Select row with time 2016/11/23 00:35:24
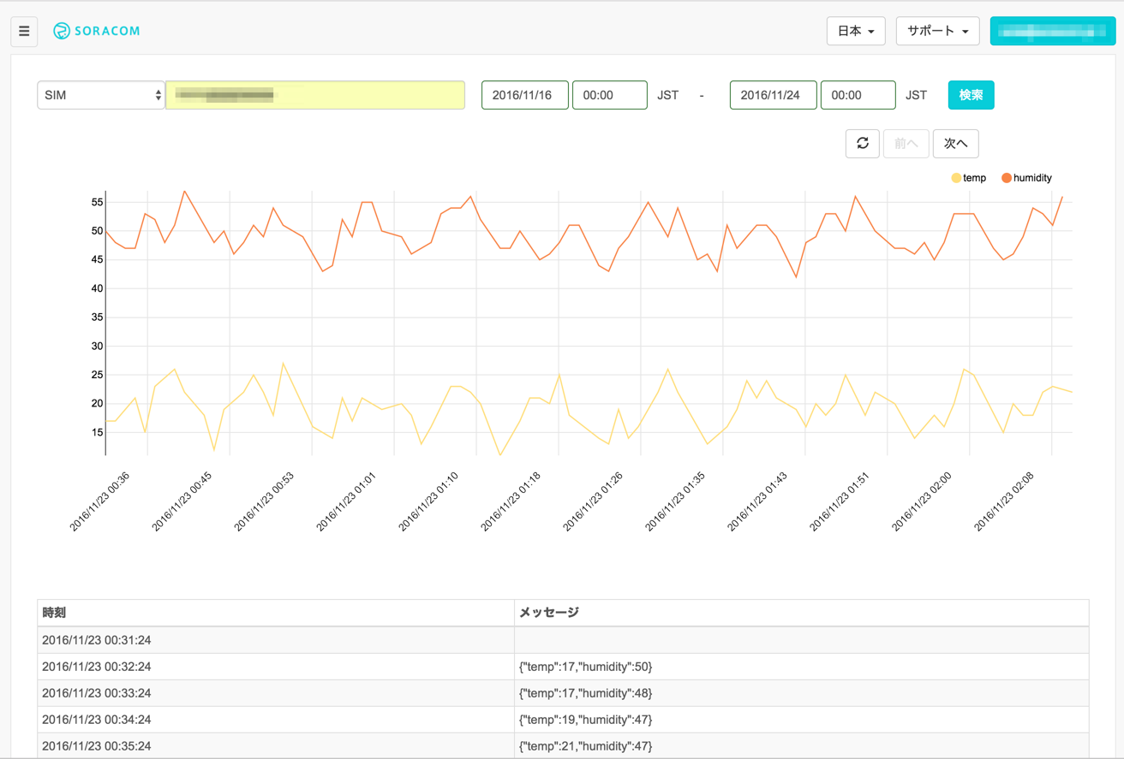Image resolution: width=1124 pixels, height=759 pixels. [563, 746]
